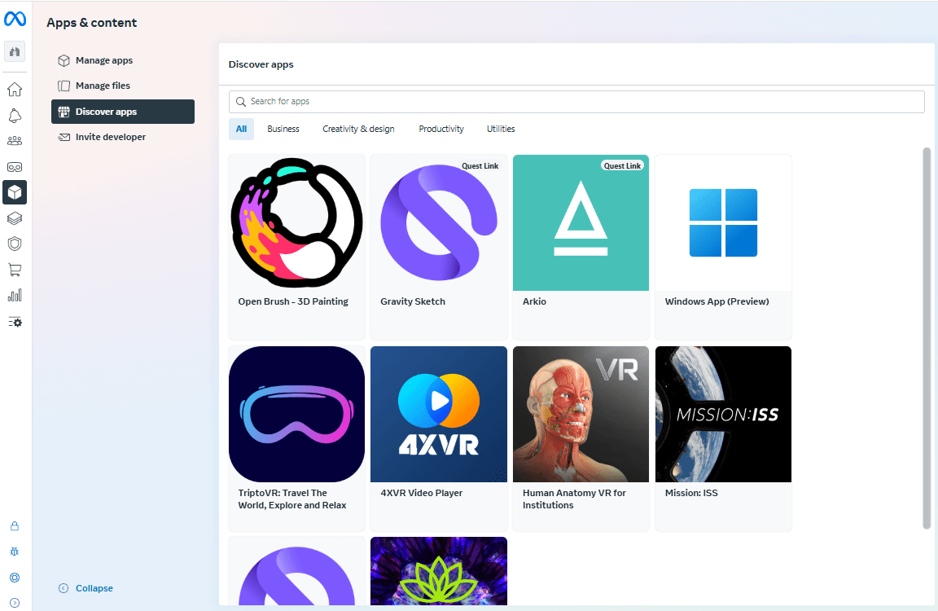938x611 pixels.
Task: Open the organization building icon in sidebar
Action: tap(15, 51)
